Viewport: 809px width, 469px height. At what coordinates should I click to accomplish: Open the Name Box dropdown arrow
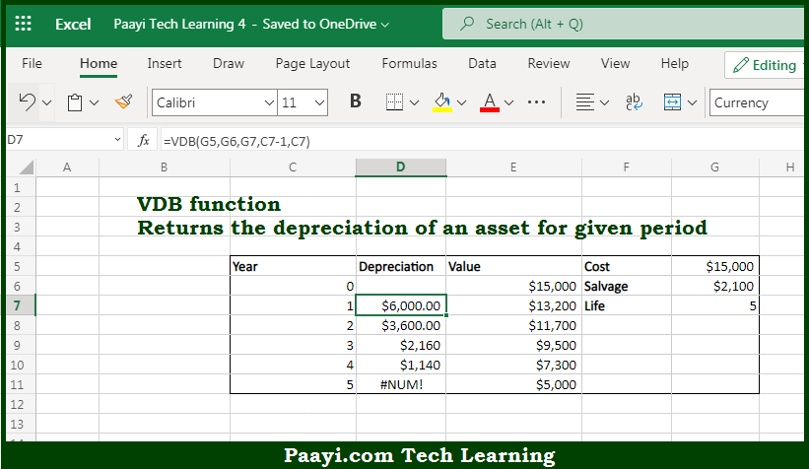click(117, 139)
